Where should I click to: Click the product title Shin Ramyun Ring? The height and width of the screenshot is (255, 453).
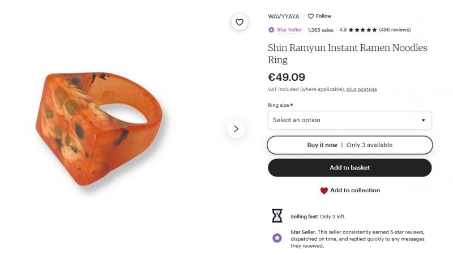point(347,54)
